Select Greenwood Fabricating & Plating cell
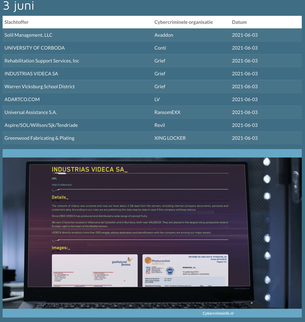305x322 pixels. (x=39, y=138)
